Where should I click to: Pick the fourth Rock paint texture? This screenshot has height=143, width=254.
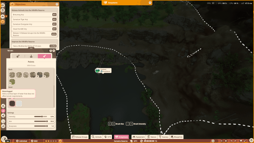pos(33,75)
